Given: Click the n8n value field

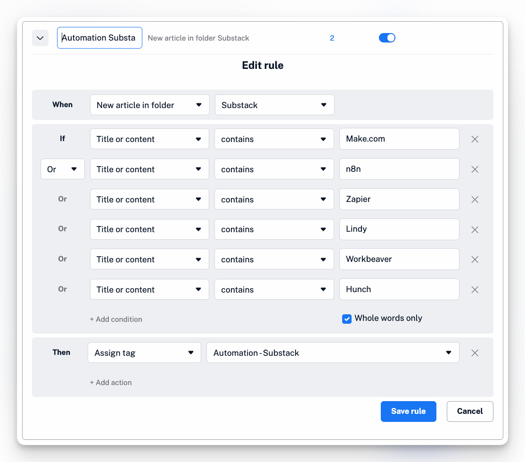Looking at the screenshot, I should 399,169.
